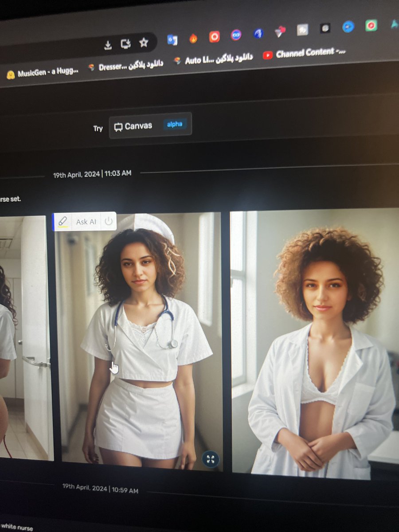Open the Google Translate extension icon
The height and width of the screenshot is (532, 399).
[x=172, y=40]
